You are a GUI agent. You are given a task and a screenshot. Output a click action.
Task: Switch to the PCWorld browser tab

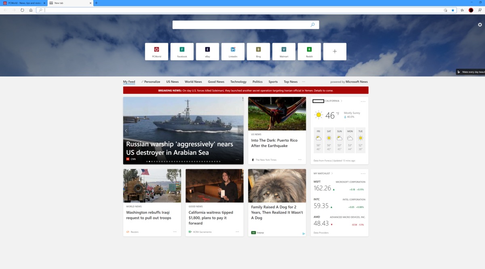[24, 3]
